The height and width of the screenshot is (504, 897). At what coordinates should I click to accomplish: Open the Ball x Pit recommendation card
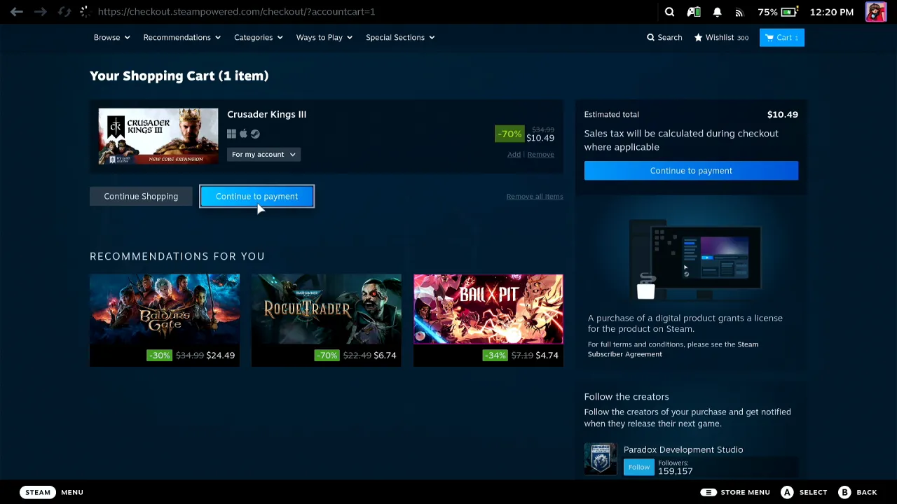(488, 320)
